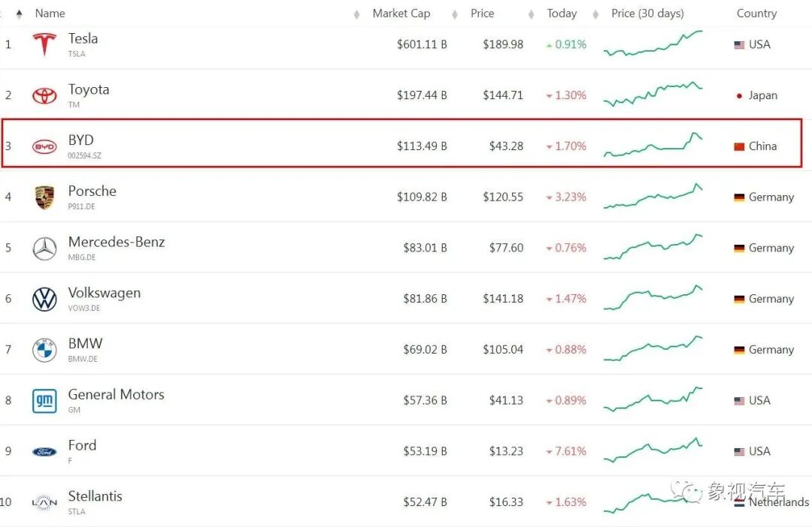Click Ford's 30-day price chart
812x527 pixels.
tap(653, 450)
